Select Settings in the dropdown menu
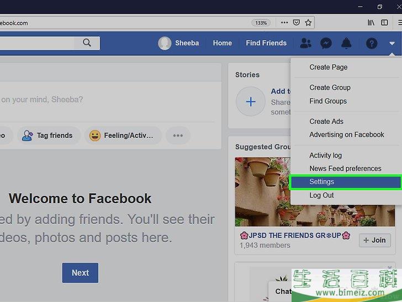Image resolution: width=402 pixels, height=302 pixels. (x=346, y=182)
